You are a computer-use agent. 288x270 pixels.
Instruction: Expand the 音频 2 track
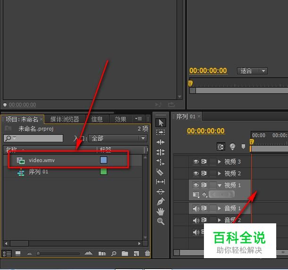click(x=220, y=220)
